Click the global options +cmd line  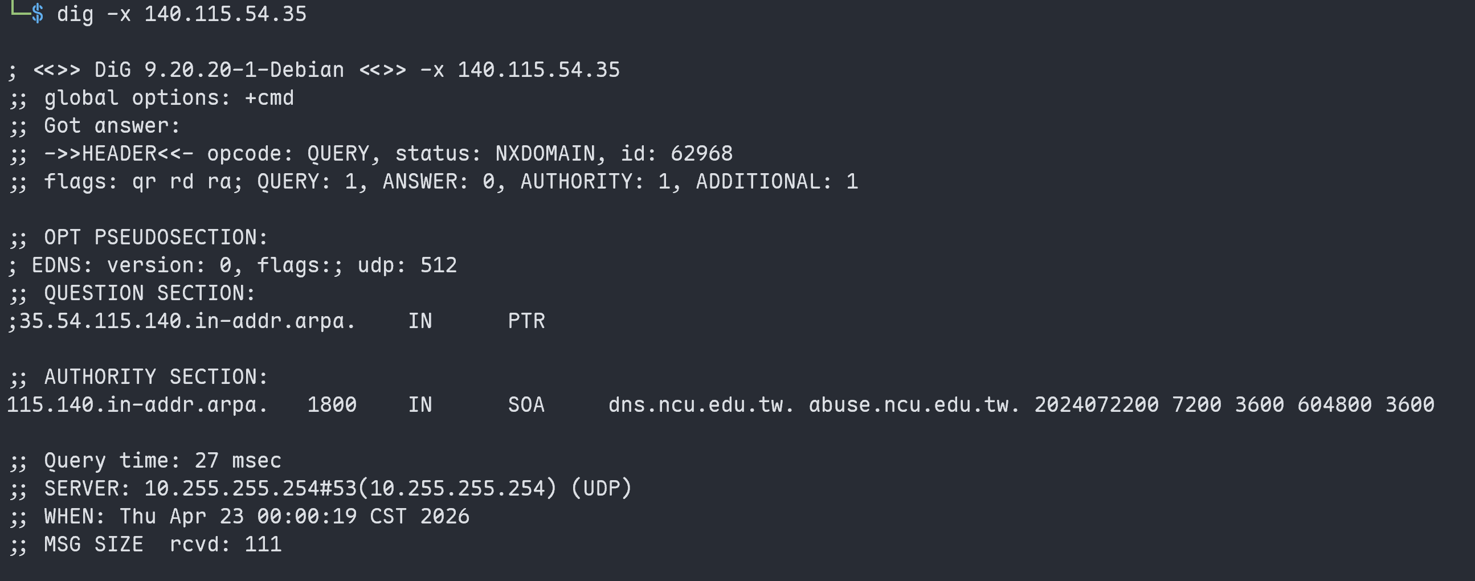(152, 98)
